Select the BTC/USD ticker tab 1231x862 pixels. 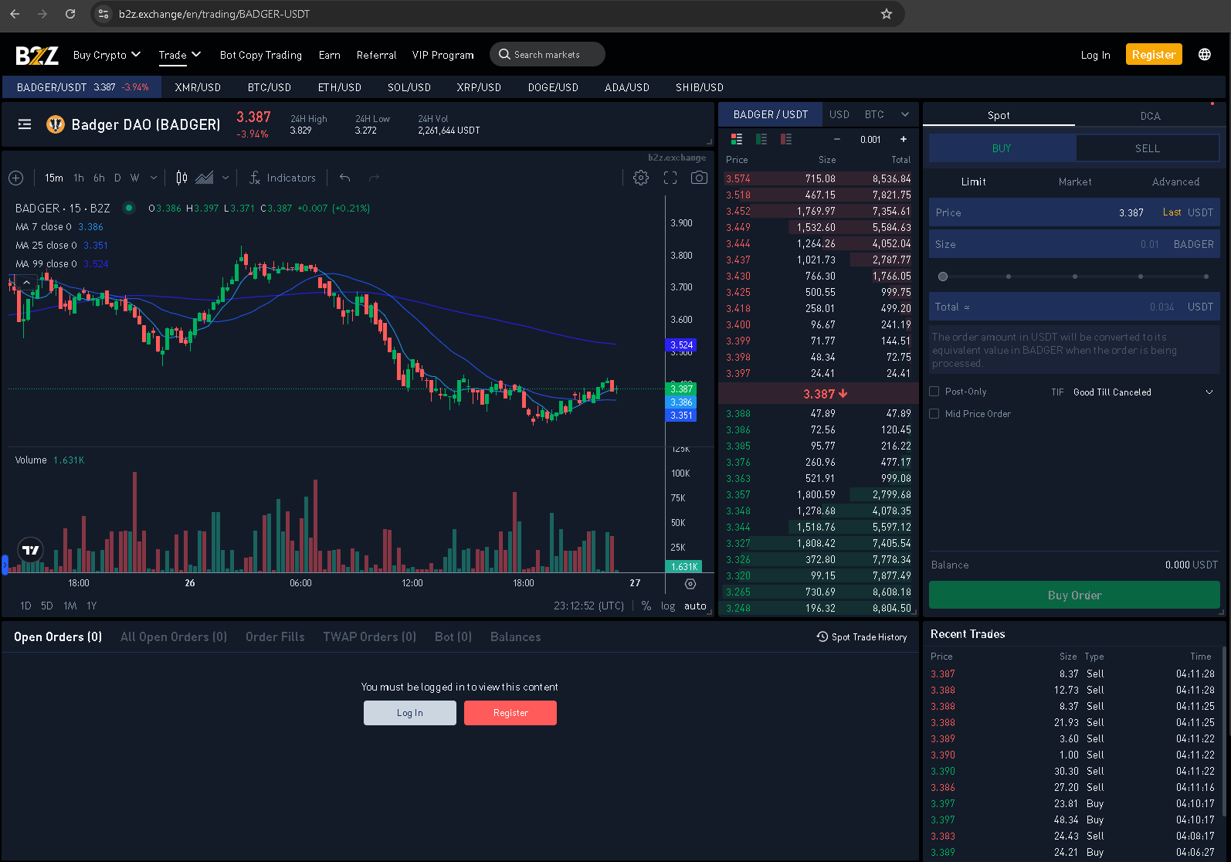[270, 87]
